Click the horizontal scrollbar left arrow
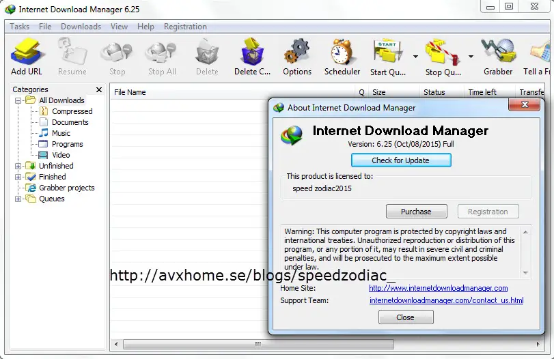 tap(116, 344)
